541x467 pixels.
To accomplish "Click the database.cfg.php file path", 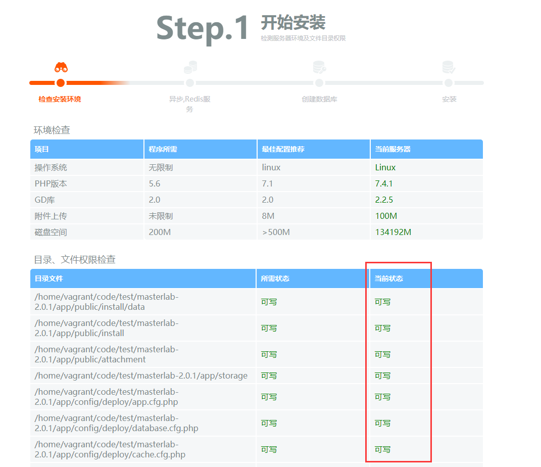I will click(116, 423).
